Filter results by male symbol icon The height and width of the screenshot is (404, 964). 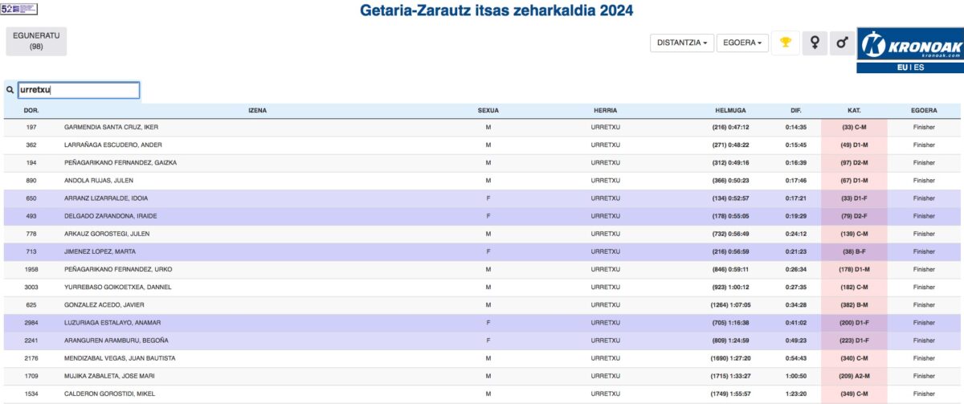point(841,43)
